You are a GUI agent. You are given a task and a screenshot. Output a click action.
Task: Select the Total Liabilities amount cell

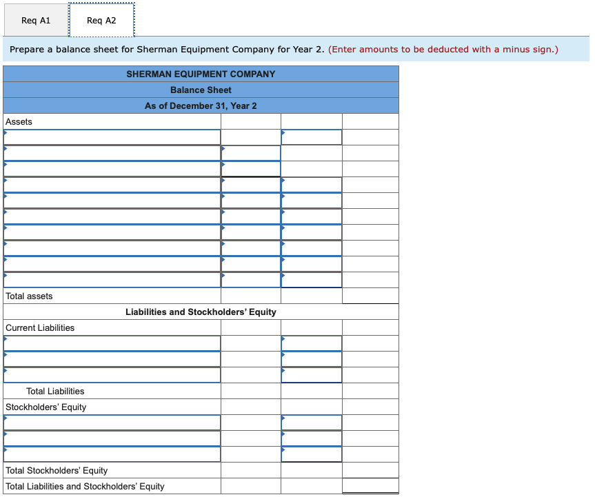click(x=311, y=391)
